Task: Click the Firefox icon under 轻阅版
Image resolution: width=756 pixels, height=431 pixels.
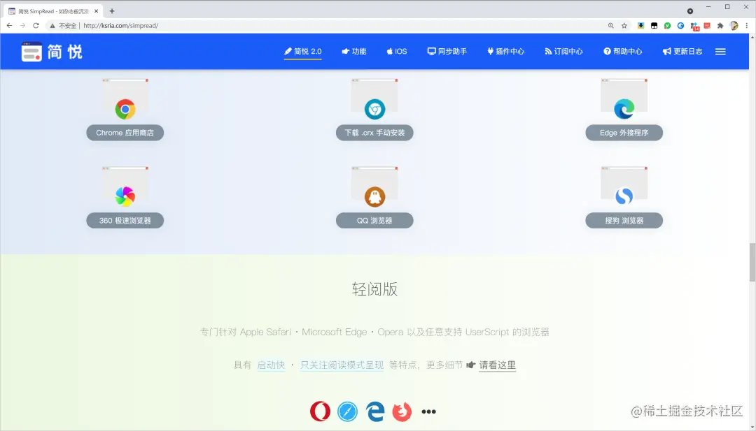Action: (401, 411)
